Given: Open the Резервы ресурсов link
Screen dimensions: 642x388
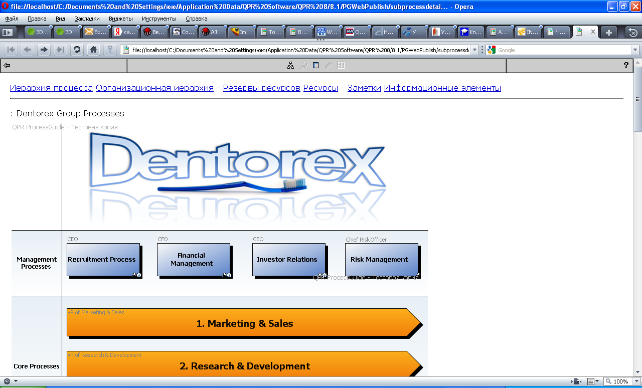Looking at the screenshot, I should 262,88.
